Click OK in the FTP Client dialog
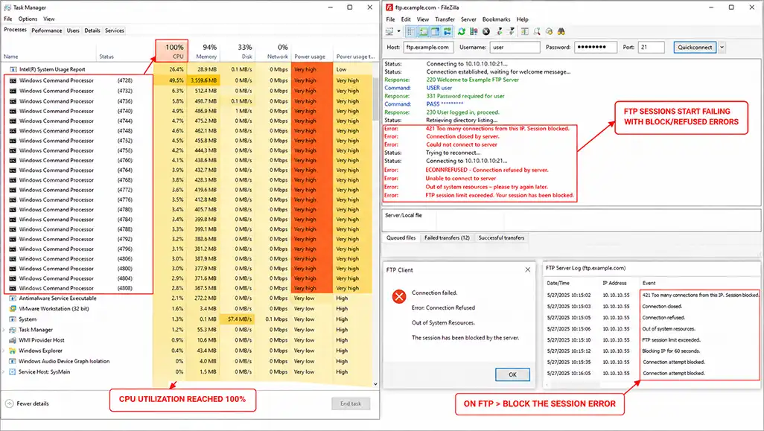The width and height of the screenshot is (764, 431). point(512,374)
